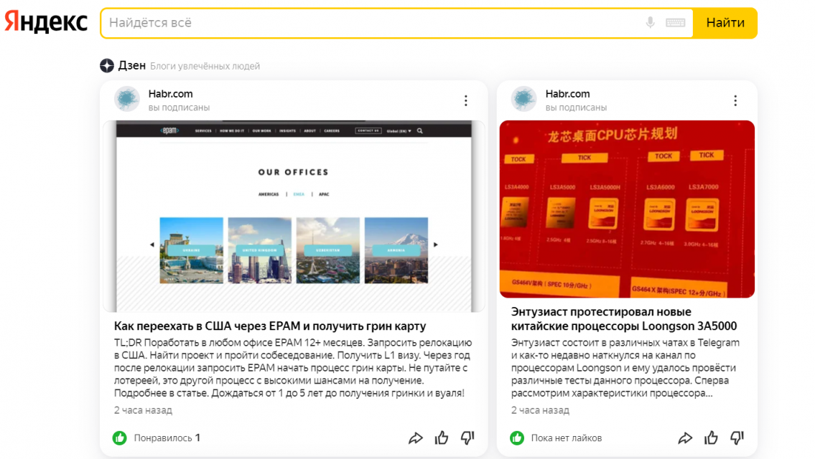Click the 'Найдётся всё' search input field
Screen dimensions: 815x459
(373, 23)
